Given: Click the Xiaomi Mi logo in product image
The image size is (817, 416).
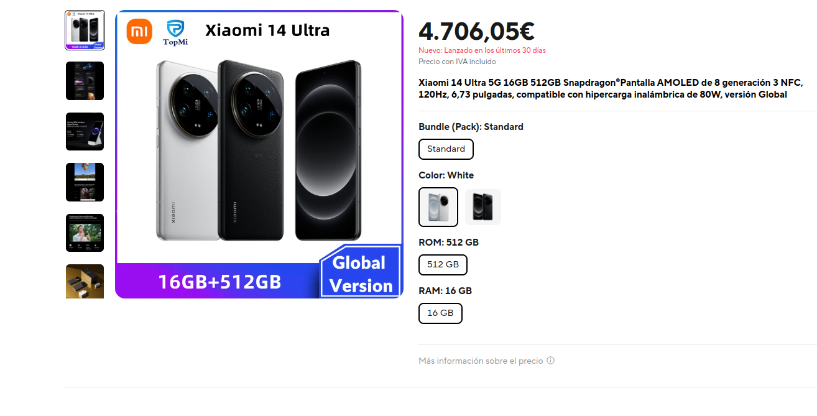Looking at the screenshot, I should 139,32.
